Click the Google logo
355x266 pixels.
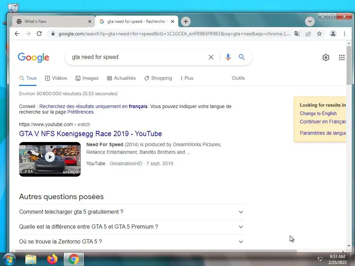click(34, 57)
